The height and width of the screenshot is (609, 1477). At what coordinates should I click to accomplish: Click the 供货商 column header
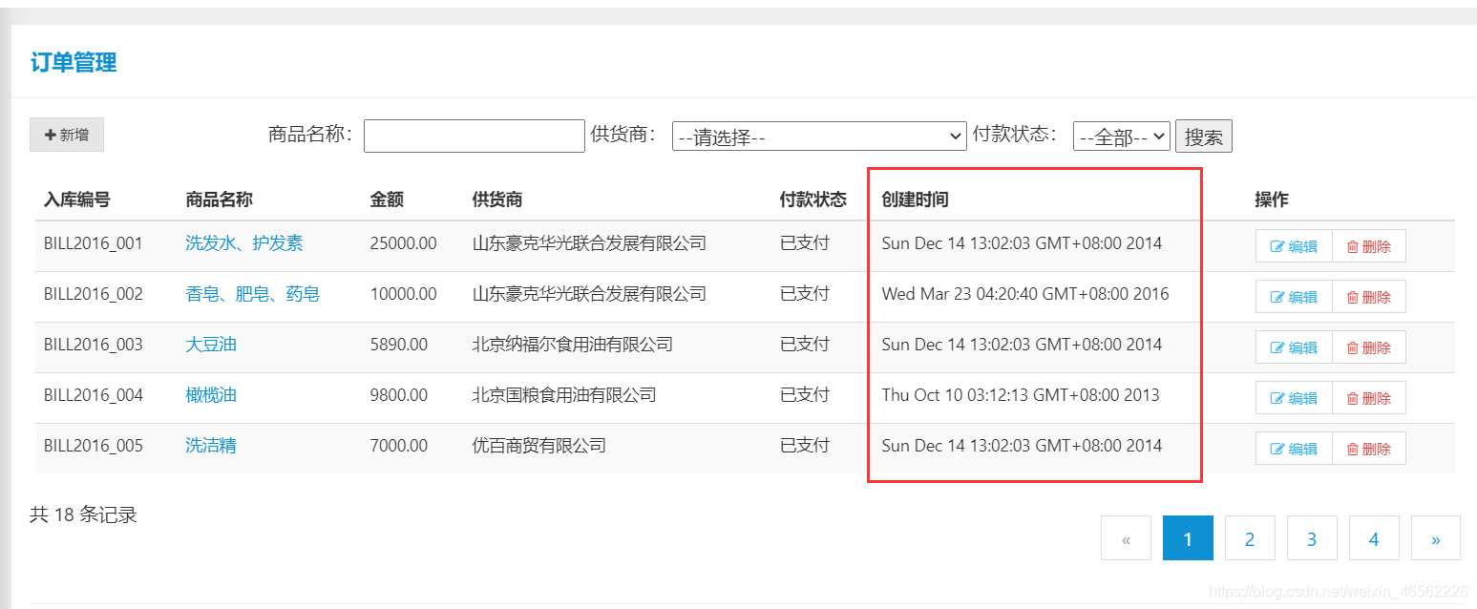click(x=497, y=199)
